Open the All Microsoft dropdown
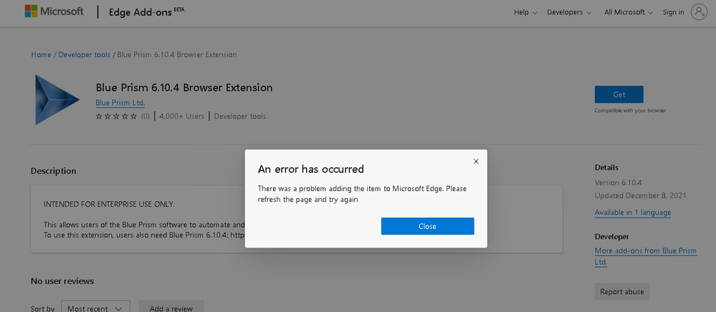The image size is (716, 312). (x=629, y=12)
